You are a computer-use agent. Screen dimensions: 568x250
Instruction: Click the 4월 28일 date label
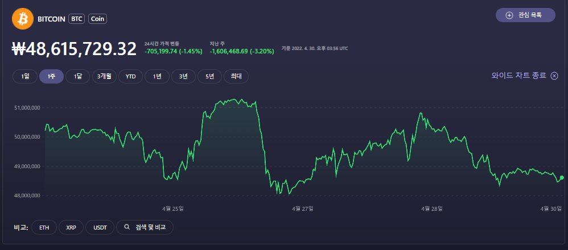432,209
